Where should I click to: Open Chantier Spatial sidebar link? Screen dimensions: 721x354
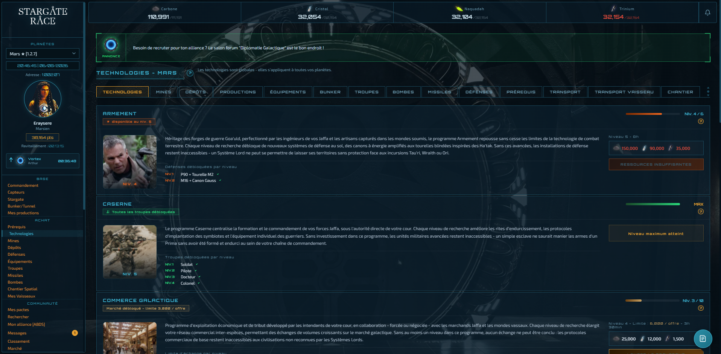(x=23, y=289)
